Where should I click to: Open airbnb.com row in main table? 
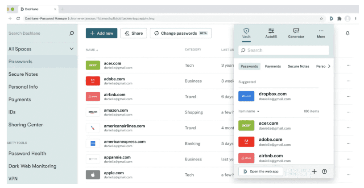click(x=160, y=97)
